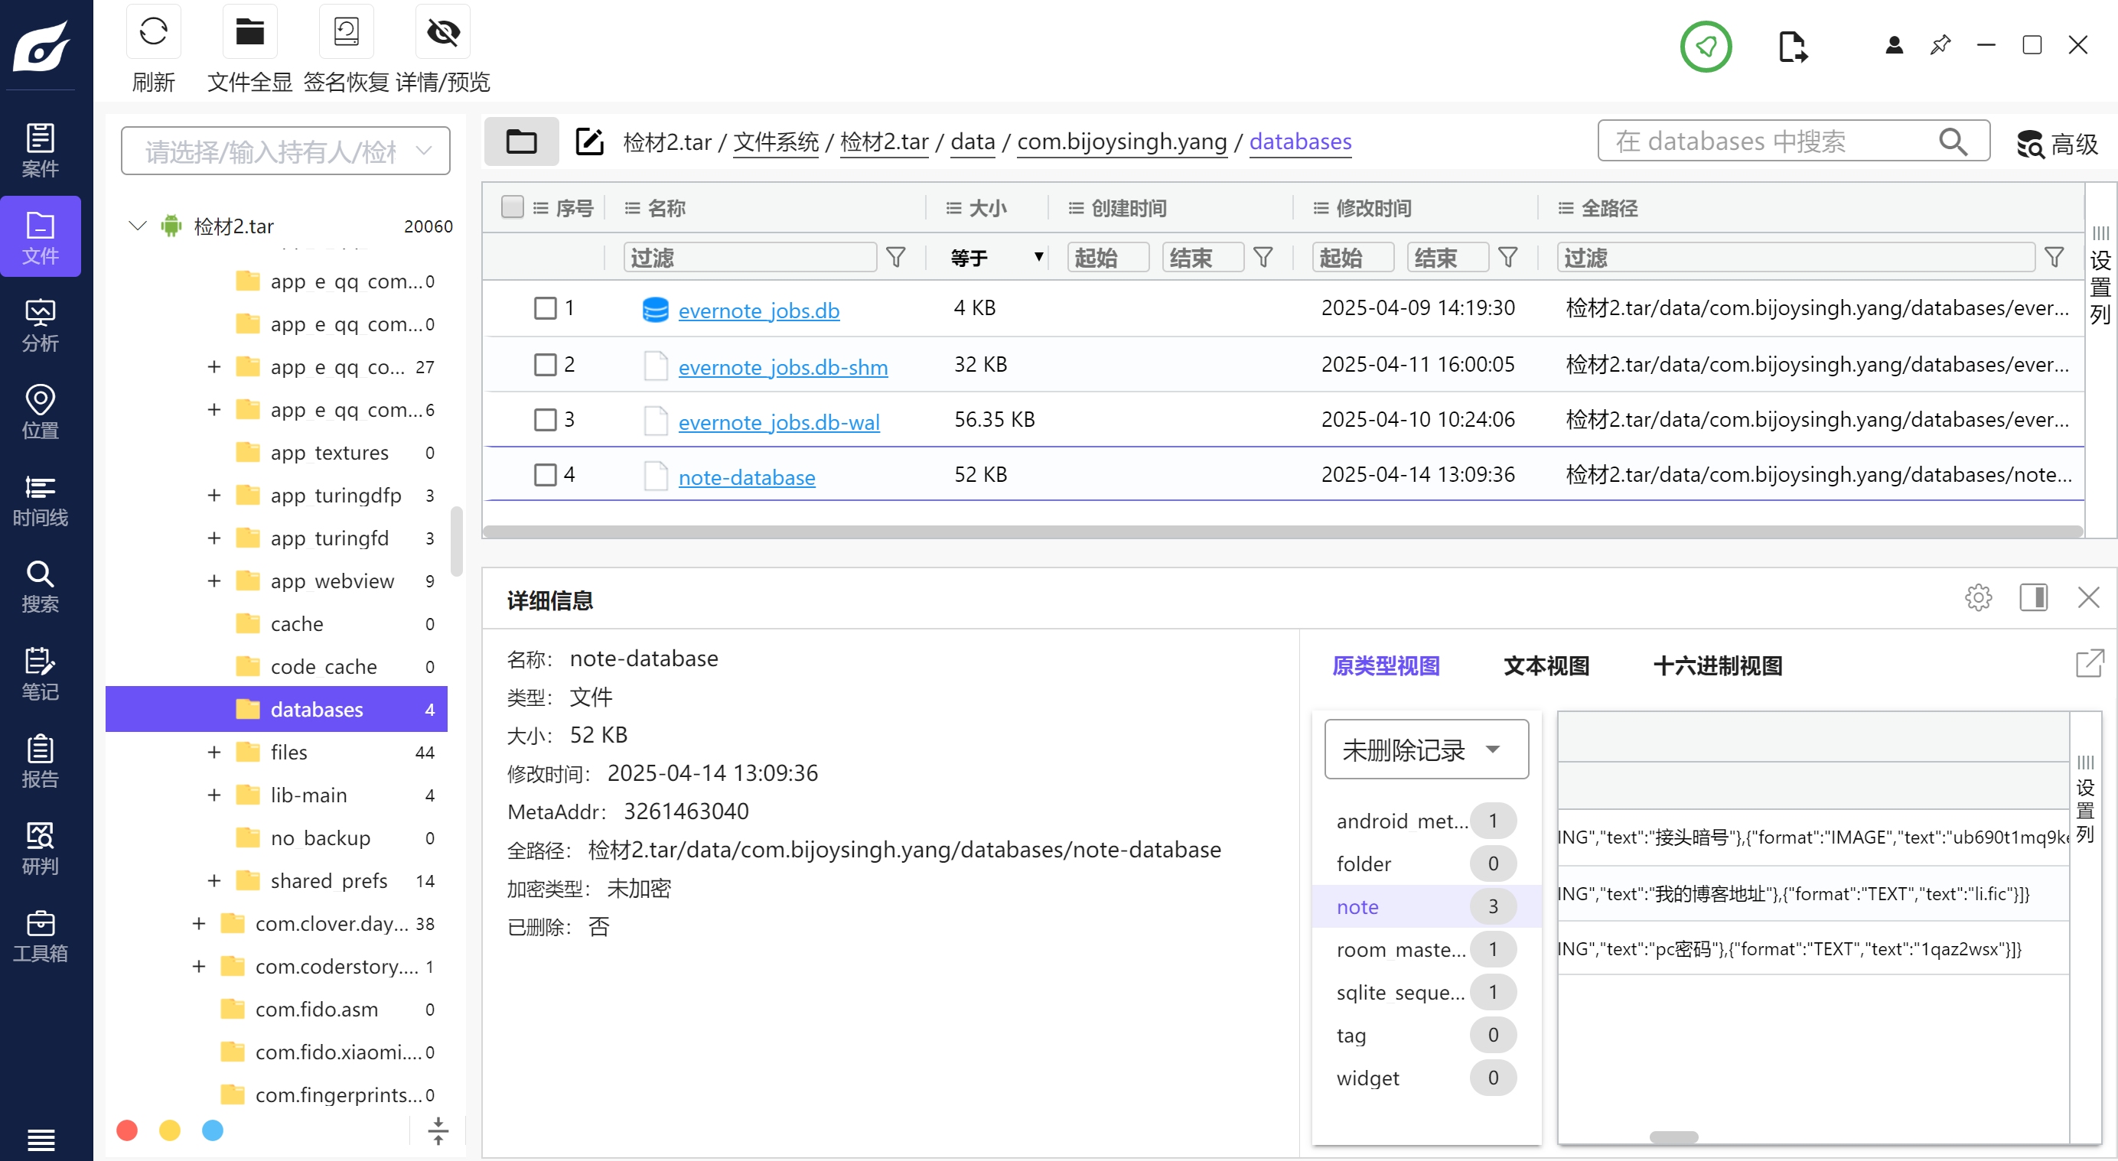Screen dimensions: 2118x1161
Task: Open the evernote_jobs.db-wal file link
Action: [x=778, y=422]
